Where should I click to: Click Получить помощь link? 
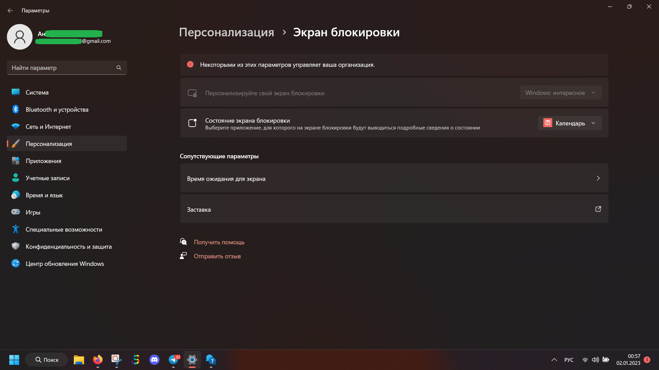[219, 242]
